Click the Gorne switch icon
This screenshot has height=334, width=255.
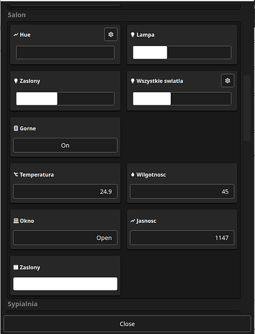[16, 128]
